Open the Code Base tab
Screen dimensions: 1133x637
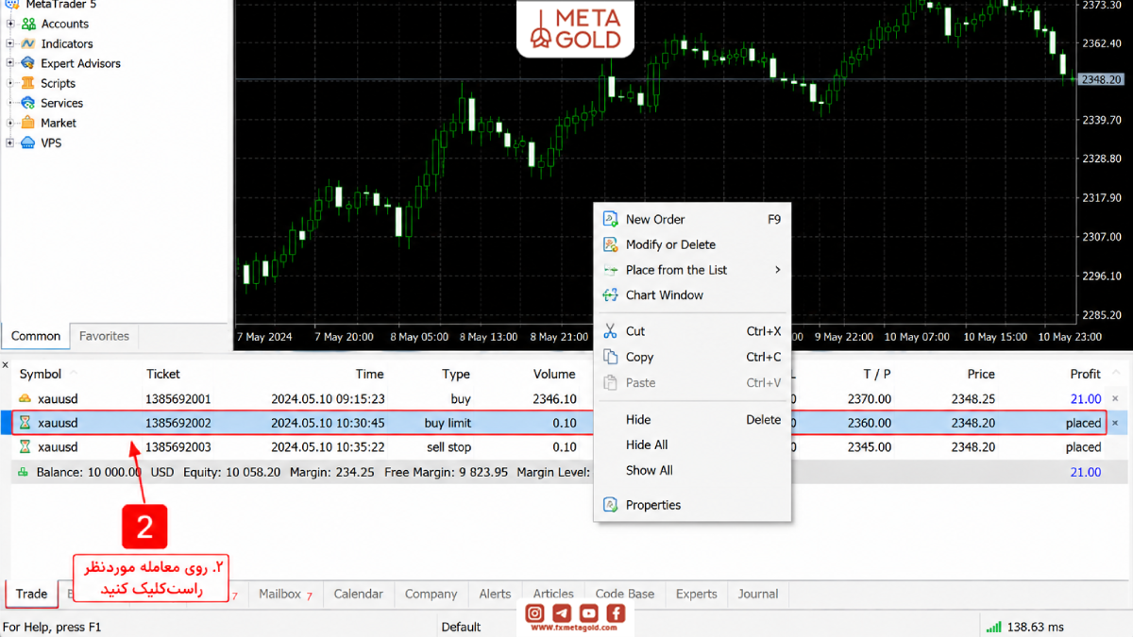(x=625, y=594)
